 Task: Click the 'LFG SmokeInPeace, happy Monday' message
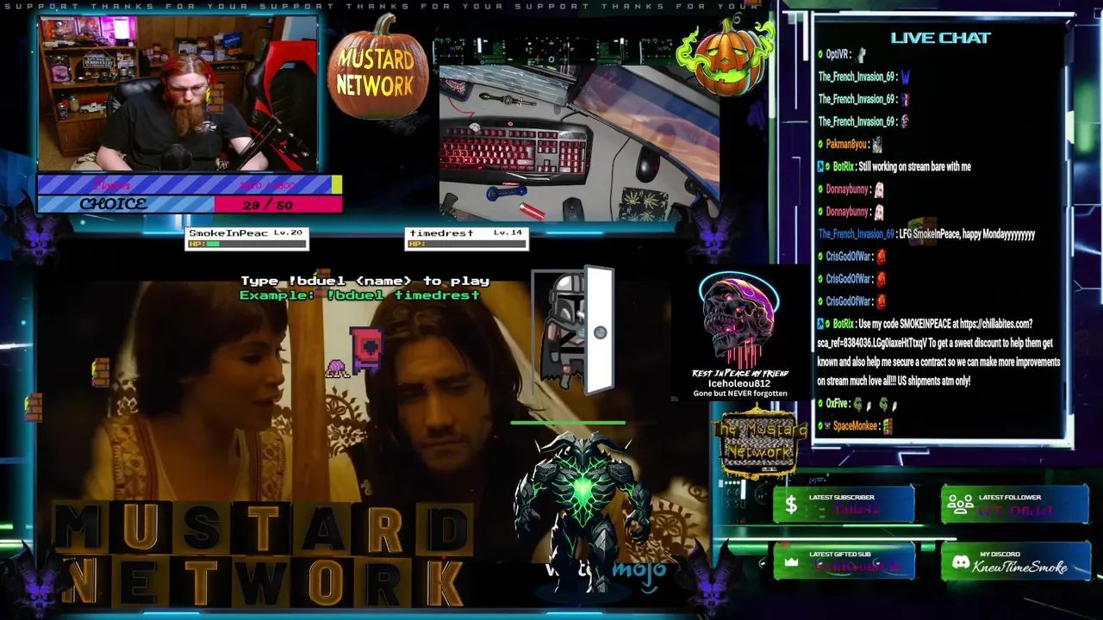point(966,234)
